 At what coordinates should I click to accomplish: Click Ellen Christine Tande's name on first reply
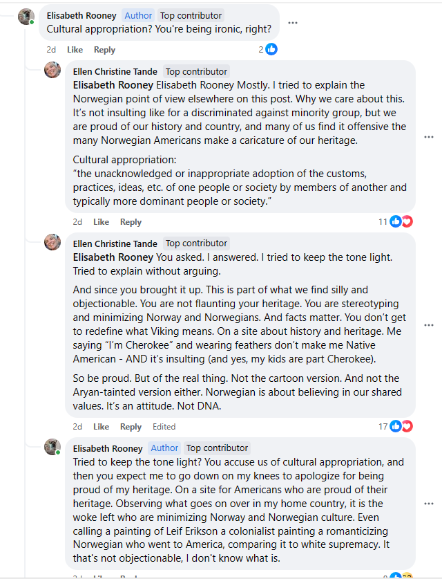pos(115,71)
